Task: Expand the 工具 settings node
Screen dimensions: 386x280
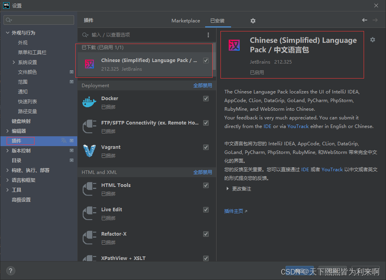Action: pos(7,190)
